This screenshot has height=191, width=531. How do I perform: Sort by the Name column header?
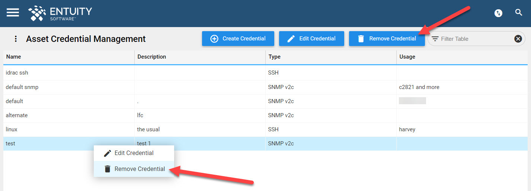(x=69, y=57)
